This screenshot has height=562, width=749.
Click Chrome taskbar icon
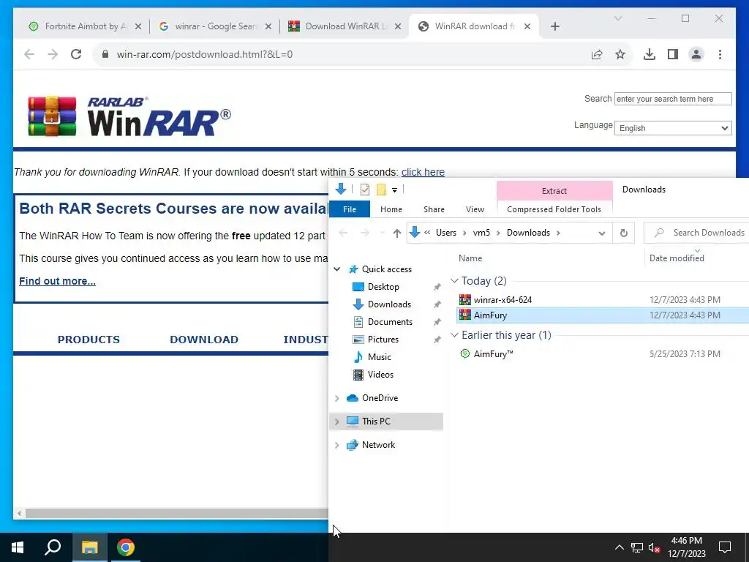click(x=126, y=547)
